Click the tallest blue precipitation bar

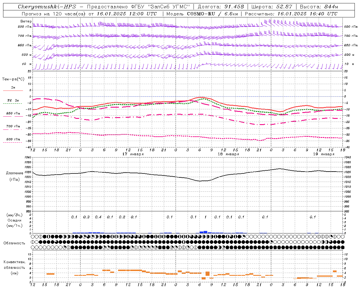tap(206, 232)
